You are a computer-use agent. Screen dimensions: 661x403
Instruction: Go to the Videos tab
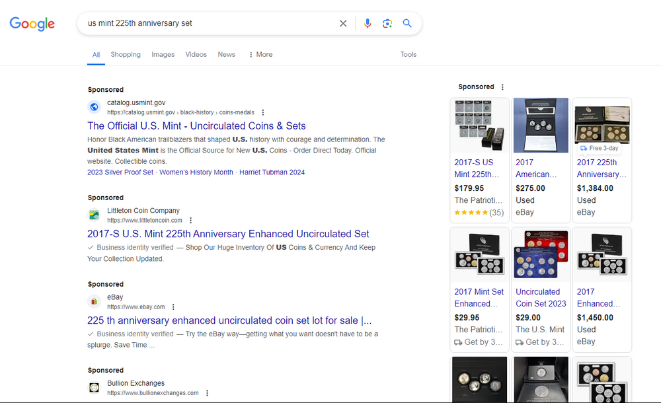[196, 55]
